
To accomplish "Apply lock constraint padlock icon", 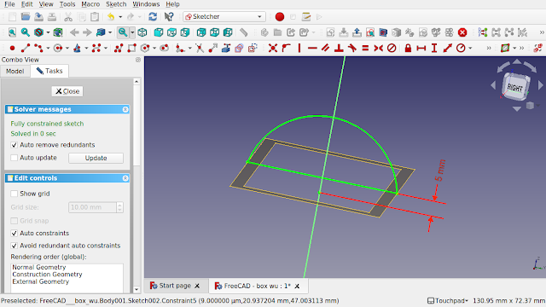I will coord(408,48).
